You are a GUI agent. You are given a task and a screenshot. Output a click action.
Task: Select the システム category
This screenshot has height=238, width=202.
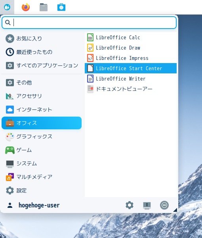[42, 163]
